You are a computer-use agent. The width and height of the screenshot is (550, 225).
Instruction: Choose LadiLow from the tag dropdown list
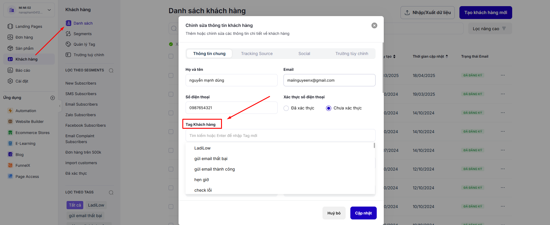tap(202, 148)
